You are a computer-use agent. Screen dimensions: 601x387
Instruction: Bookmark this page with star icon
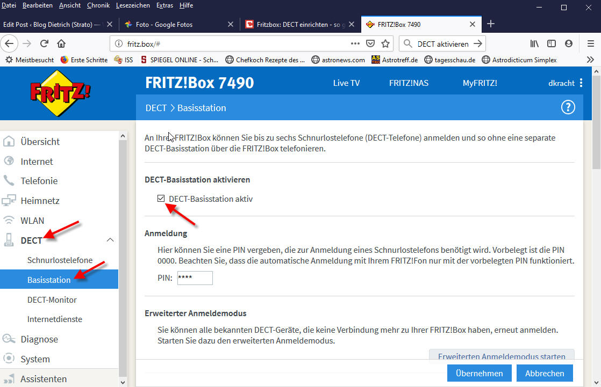pos(385,43)
